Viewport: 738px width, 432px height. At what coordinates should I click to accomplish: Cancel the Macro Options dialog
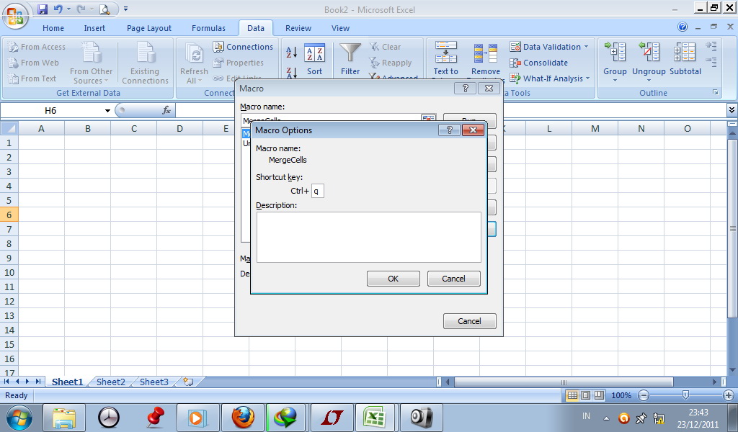point(453,279)
